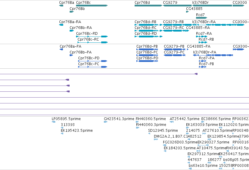
Task: Select EST label EK290327.5prime
Action: [213, 143]
